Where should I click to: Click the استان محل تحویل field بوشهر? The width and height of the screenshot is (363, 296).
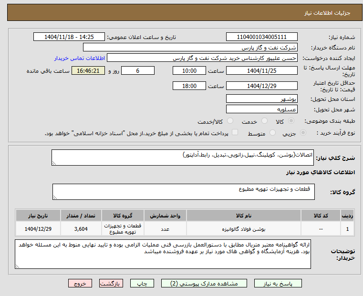[261, 99]
